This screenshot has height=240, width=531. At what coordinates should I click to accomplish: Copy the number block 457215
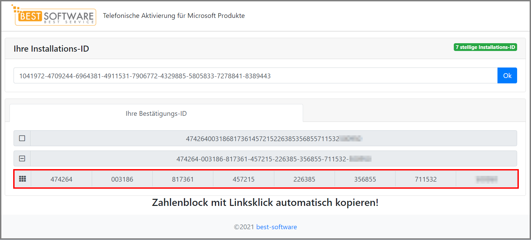(x=243, y=179)
